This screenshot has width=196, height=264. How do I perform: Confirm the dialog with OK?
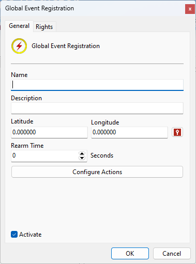130,253
